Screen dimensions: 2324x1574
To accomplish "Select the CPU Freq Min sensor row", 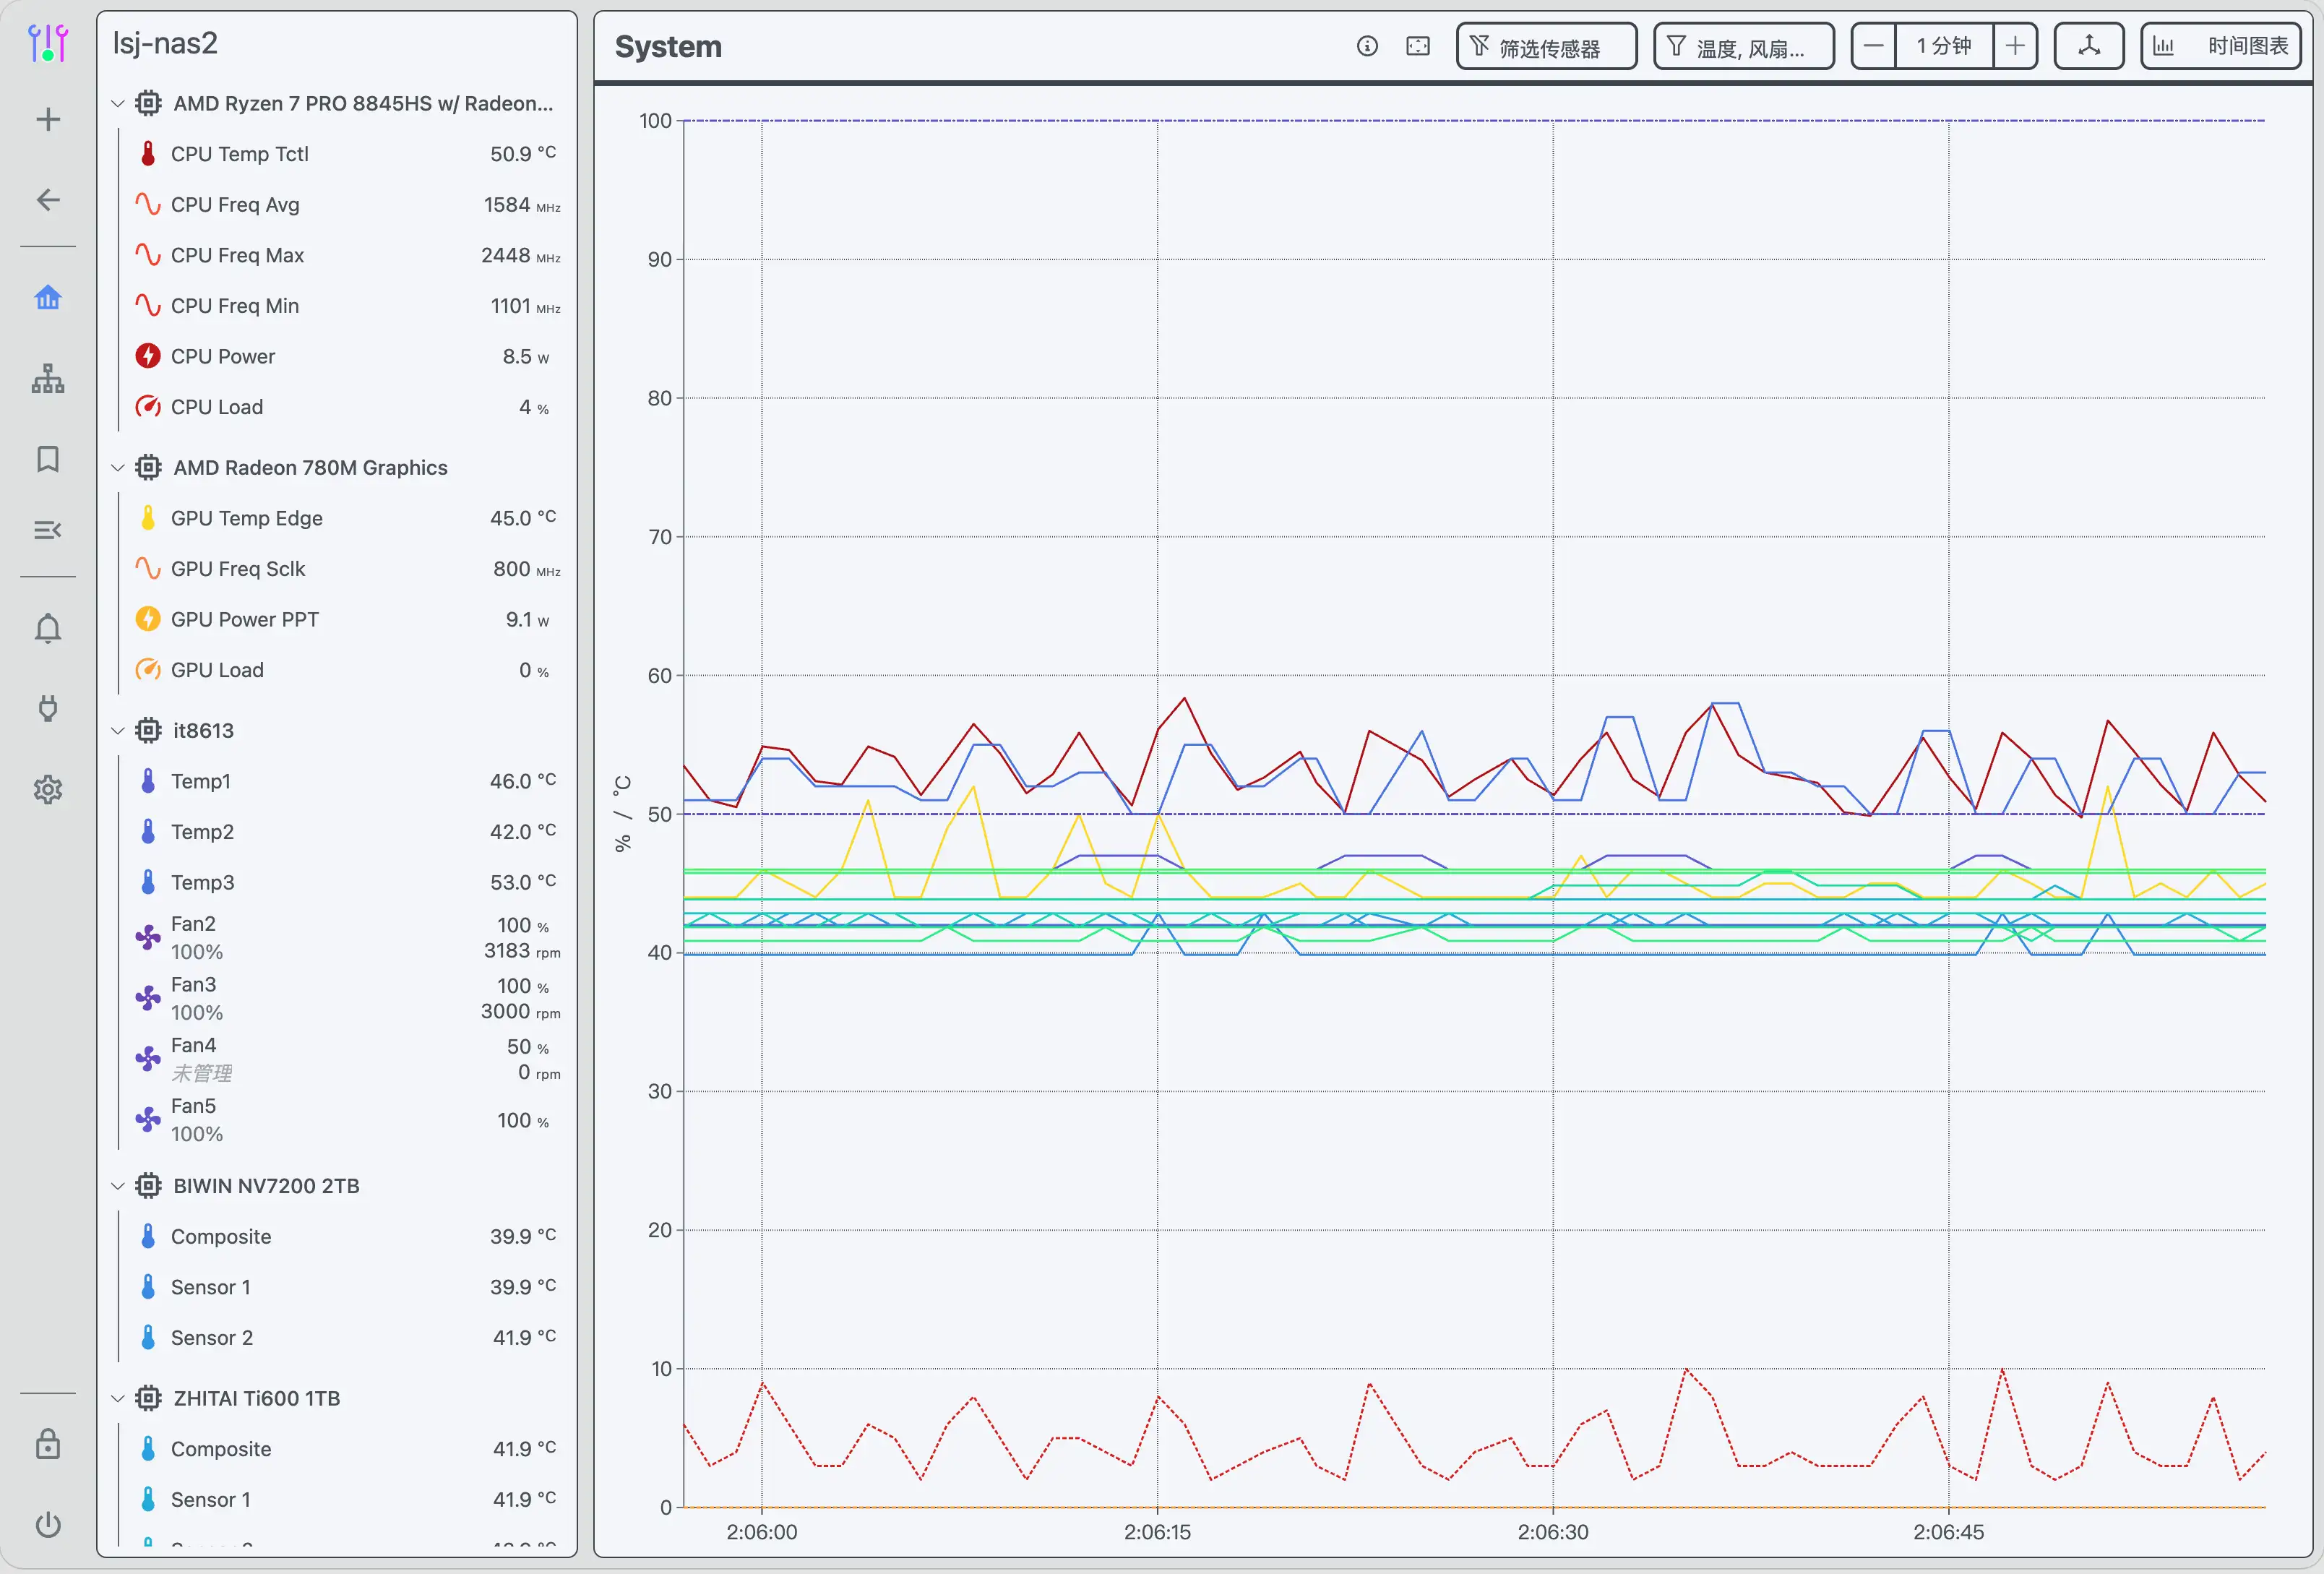I will point(347,306).
